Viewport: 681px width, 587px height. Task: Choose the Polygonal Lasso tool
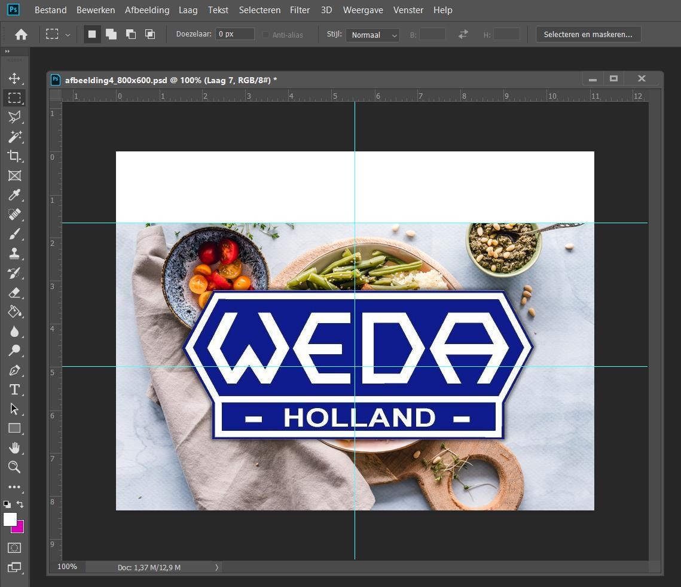pyautogui.click(x=14, y=117)
